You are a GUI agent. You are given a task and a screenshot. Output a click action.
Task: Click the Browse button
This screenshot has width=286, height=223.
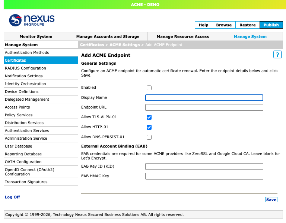tap(224, 25)
